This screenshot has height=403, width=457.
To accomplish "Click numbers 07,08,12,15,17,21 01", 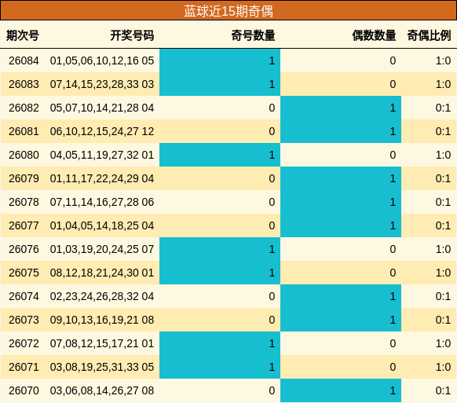I will tap(102, 343).
